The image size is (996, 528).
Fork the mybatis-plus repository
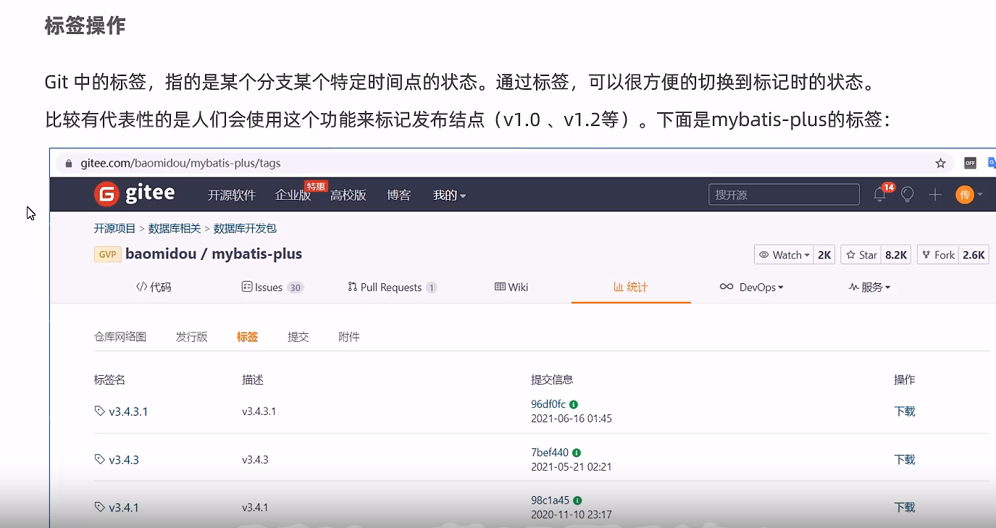pos(938,255)
